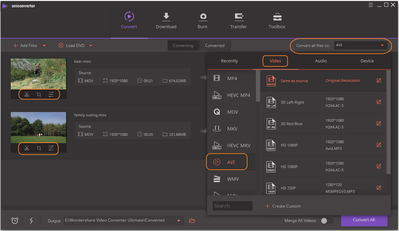
Task: Select WMV format
Action: pyautogui.click(x=231, y=179)
